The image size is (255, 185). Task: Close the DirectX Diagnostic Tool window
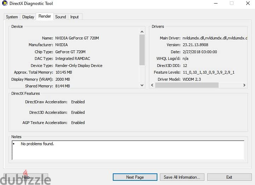248,4
